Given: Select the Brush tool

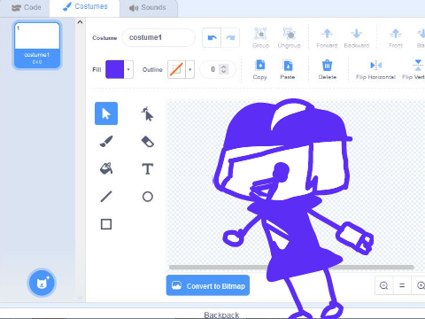Looking at the screenshot, I should (x=106, y=141).
